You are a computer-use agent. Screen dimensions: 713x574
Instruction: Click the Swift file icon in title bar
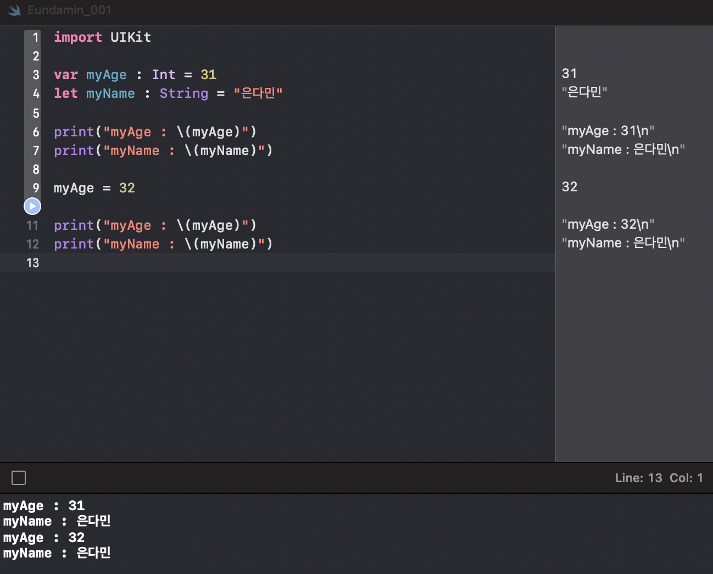(14, 10)
